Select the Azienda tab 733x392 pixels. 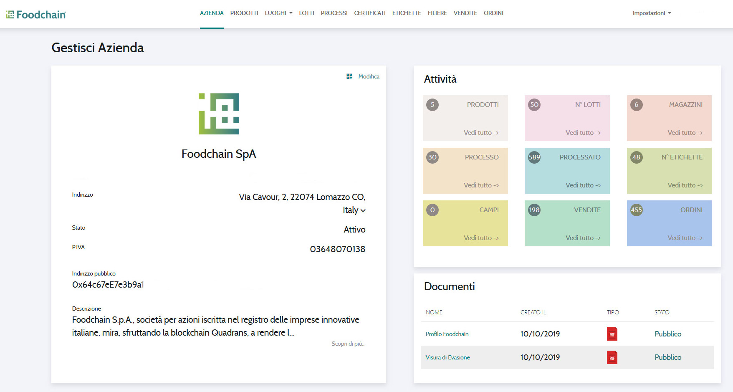pos(212,13)
